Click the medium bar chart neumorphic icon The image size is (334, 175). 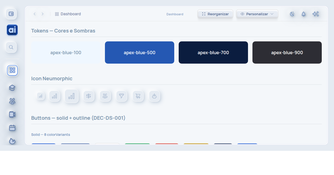55,96
